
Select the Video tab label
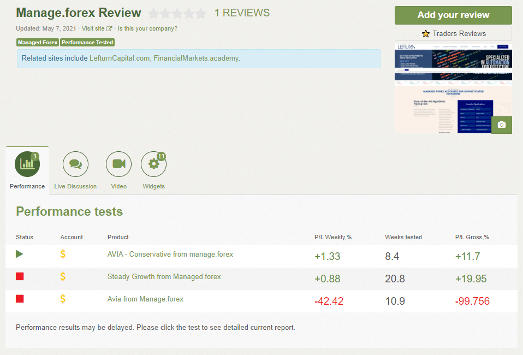(x=119, y=186)
